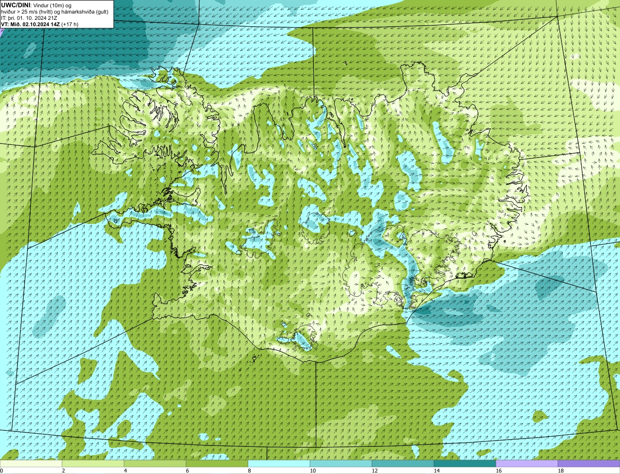The height and width of the screenshot is (474, 620).
Task: Click the legend scale label '12'
Action: coord(375,471)
